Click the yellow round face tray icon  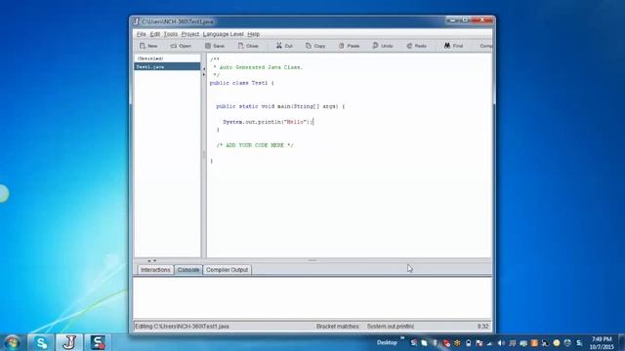[x=557, y=342]
